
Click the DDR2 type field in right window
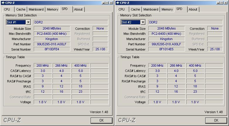pos(186,22)
